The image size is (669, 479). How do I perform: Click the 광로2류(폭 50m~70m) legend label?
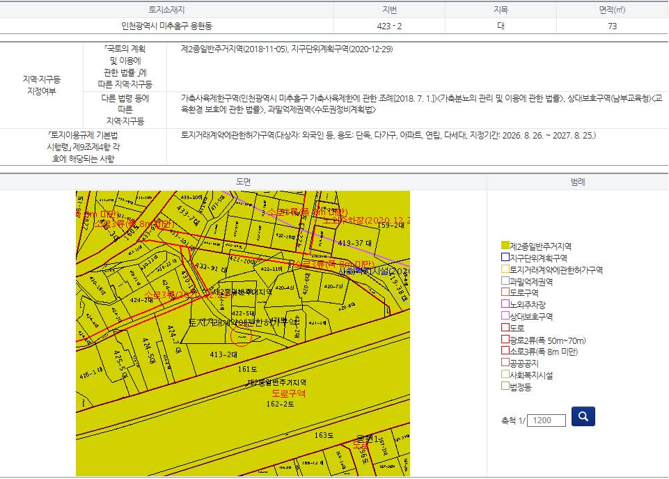click(x=548, y=340)
